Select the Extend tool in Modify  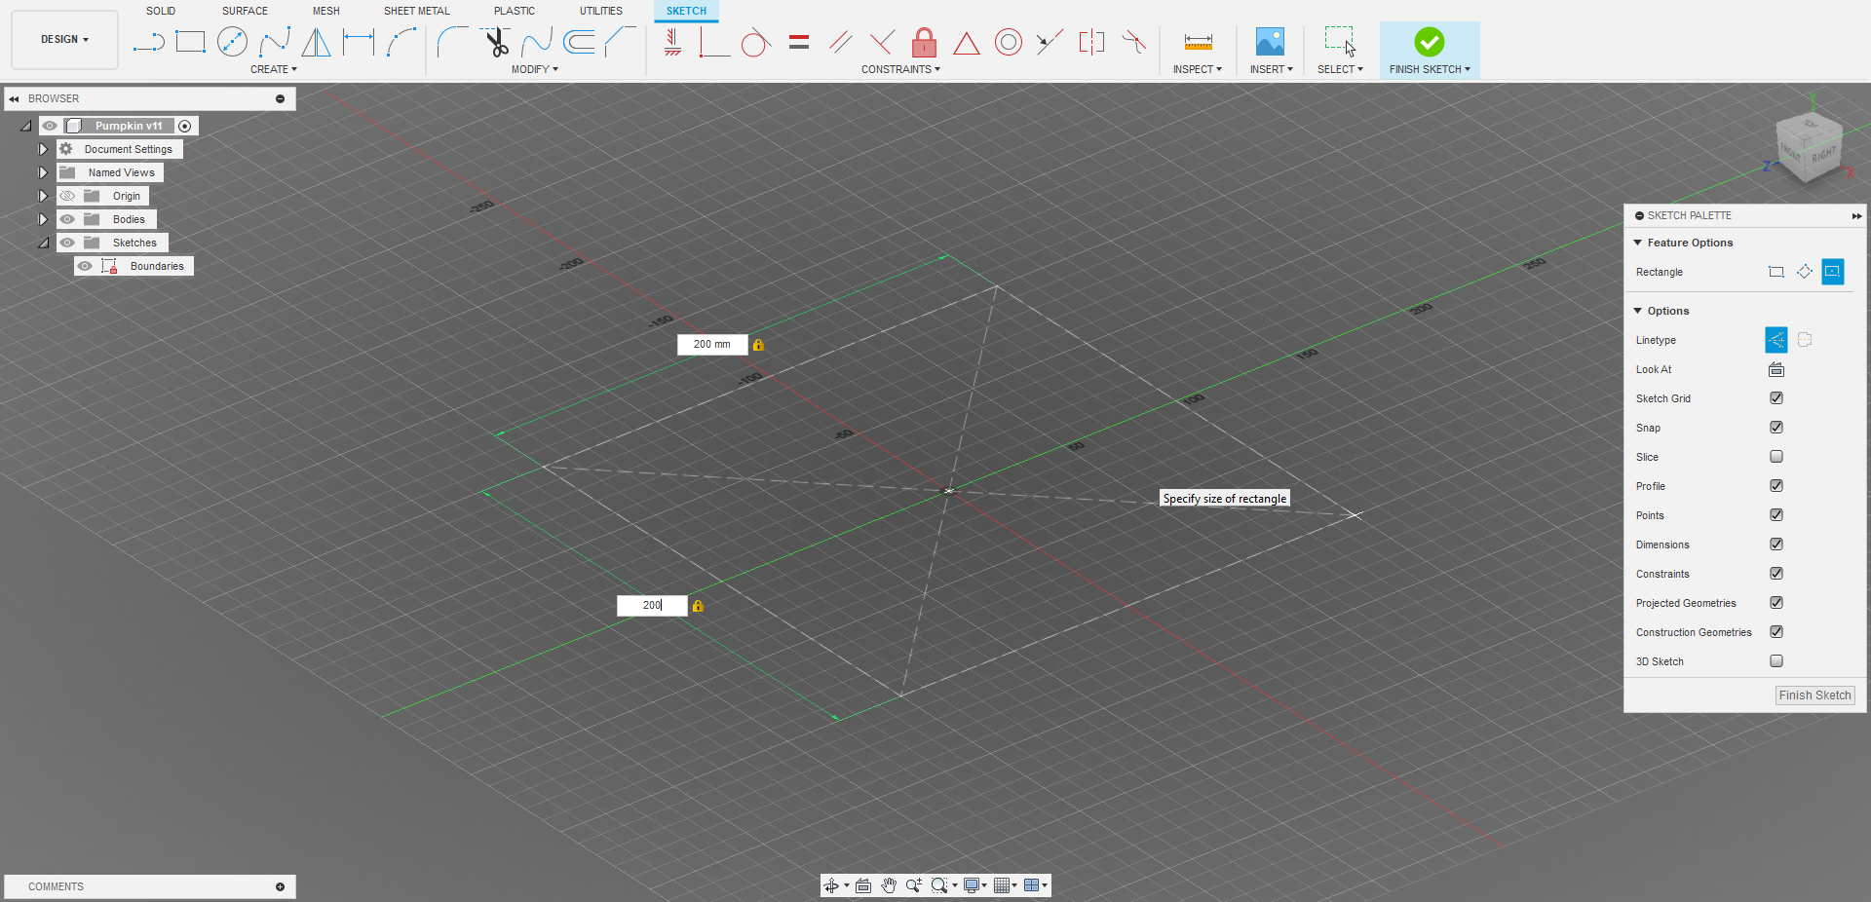tap(537, 42)
